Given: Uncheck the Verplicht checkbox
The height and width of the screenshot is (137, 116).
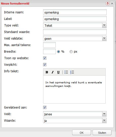Looking at the screenshot, I should [45, 64].
